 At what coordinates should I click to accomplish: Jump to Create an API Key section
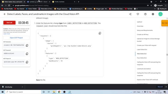(143, 34)
